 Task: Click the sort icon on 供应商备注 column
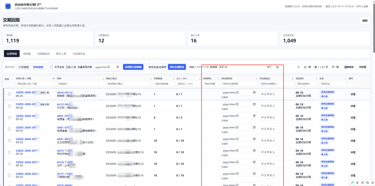click(293, 79)
